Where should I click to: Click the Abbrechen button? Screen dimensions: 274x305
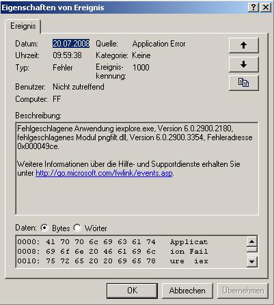click(x=187, y=291)
